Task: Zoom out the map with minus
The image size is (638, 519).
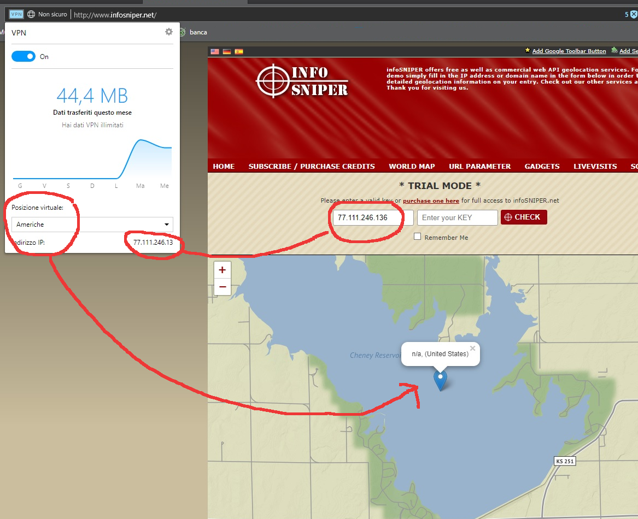Action: (x=223, y=287)
